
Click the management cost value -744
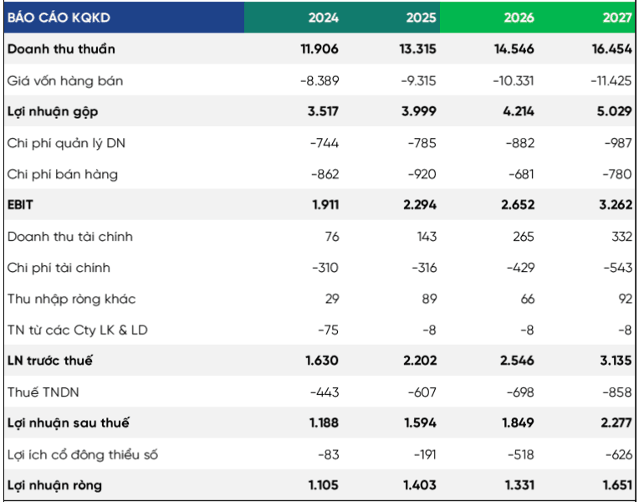pyautogui.click(x=325, y=143)
